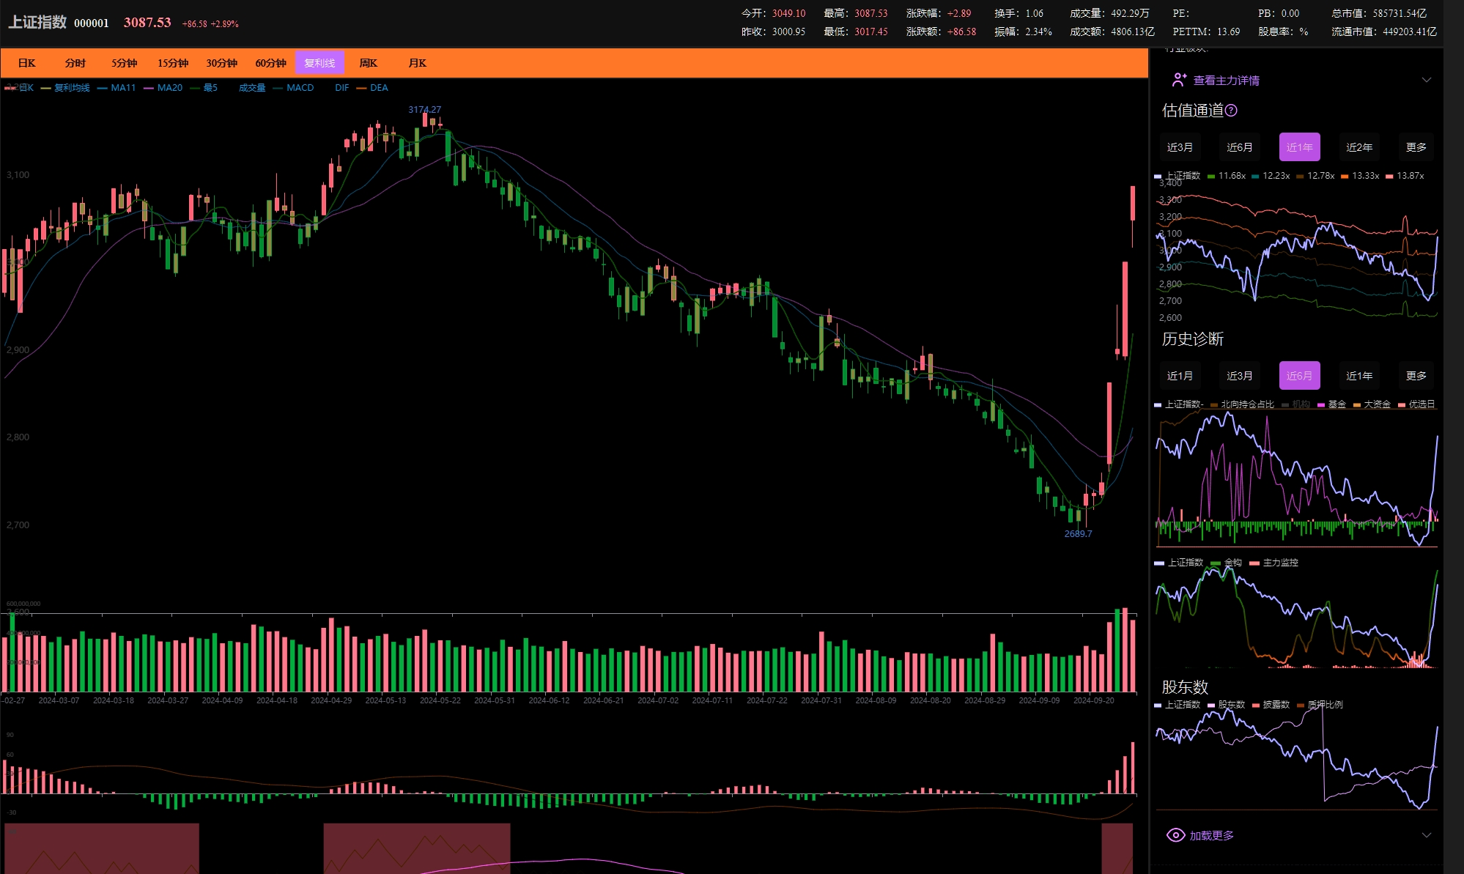
Task: Click 更多 in the 历史诊断 section
Action: [x=1416, y=376]
